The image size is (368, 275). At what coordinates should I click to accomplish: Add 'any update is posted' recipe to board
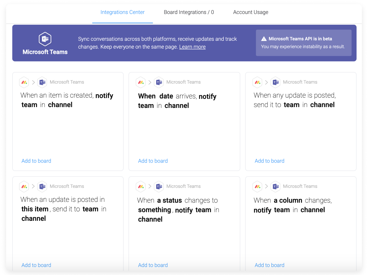(x=270, y=161)
